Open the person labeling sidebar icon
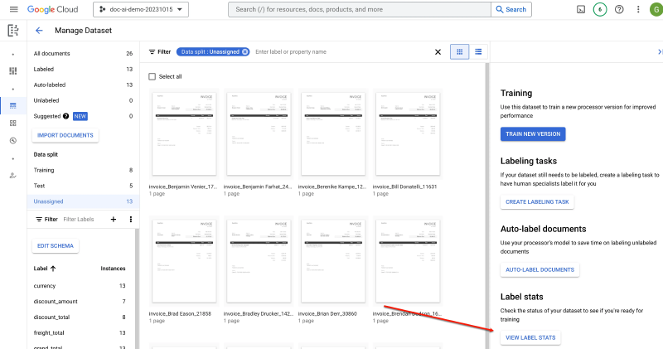 point(13,176)
